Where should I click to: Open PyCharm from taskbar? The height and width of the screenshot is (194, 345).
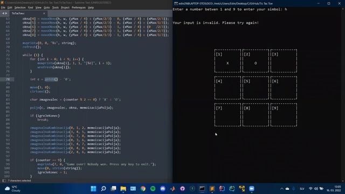232,189
